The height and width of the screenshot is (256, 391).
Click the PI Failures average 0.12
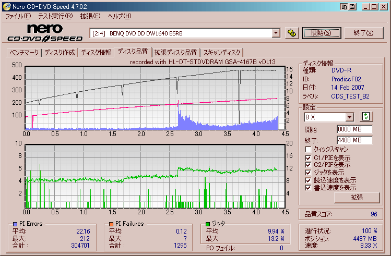tap(181, 231)
